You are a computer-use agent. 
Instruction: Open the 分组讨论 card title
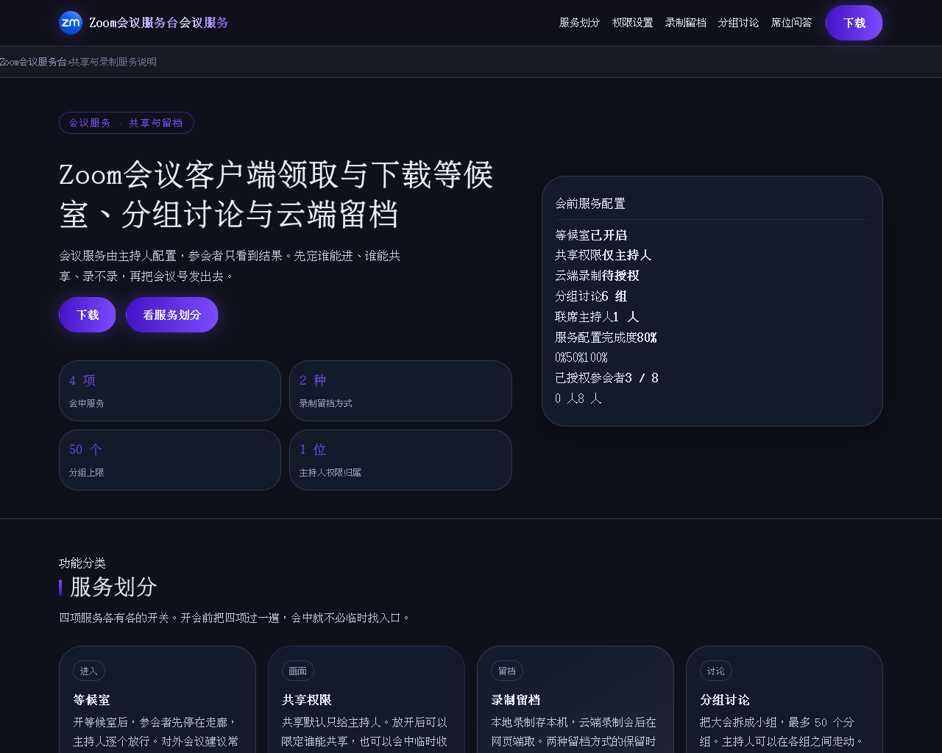click(x=725, y=700)
